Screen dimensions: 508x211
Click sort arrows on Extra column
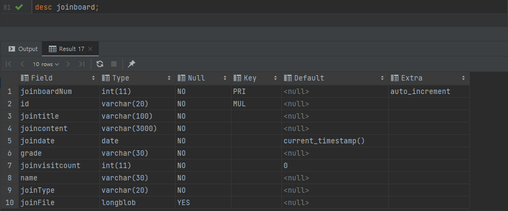(x=463, y=78)
